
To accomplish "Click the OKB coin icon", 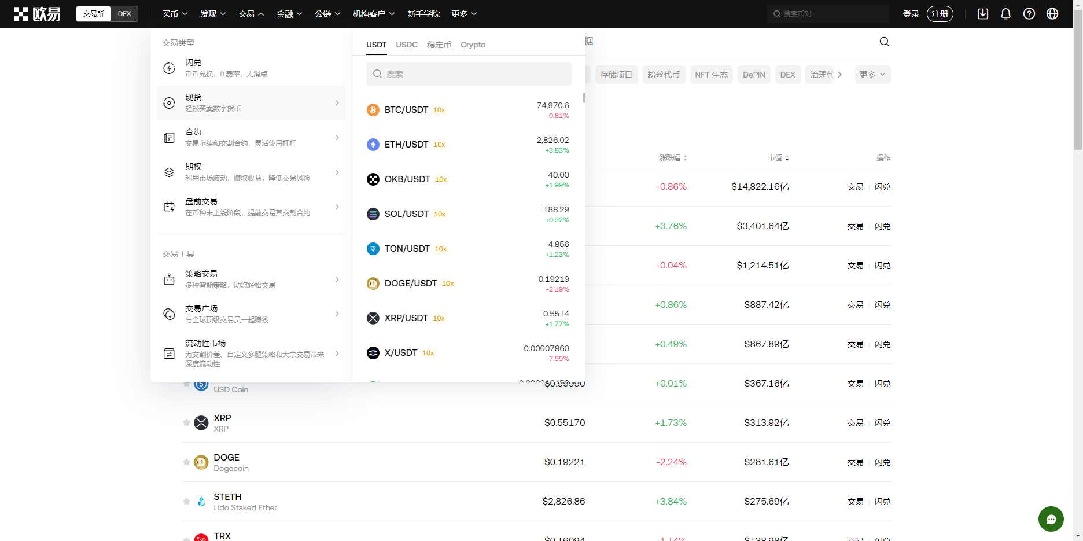I will click(x=373, y=179).
